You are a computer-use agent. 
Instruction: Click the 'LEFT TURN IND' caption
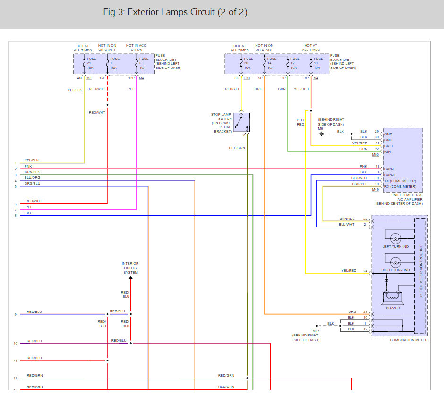pos(395,246)
